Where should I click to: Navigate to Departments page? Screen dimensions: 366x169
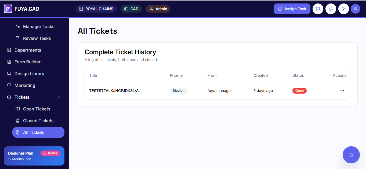(28, 50)
